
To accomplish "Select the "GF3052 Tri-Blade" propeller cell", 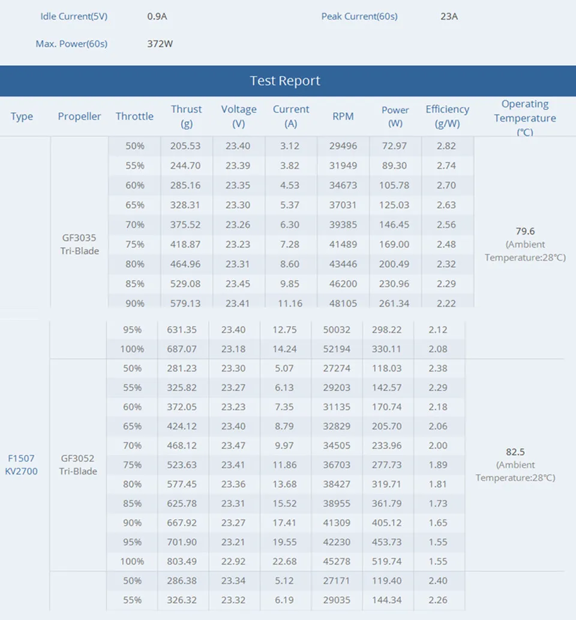I will (x=78, y=465).
